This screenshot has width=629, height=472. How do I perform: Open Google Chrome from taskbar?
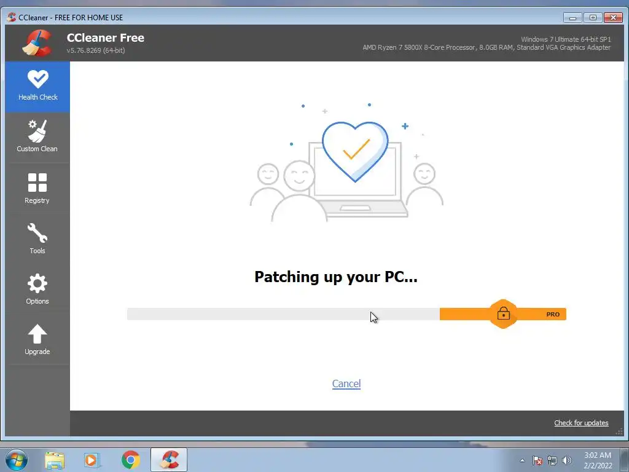130,460
